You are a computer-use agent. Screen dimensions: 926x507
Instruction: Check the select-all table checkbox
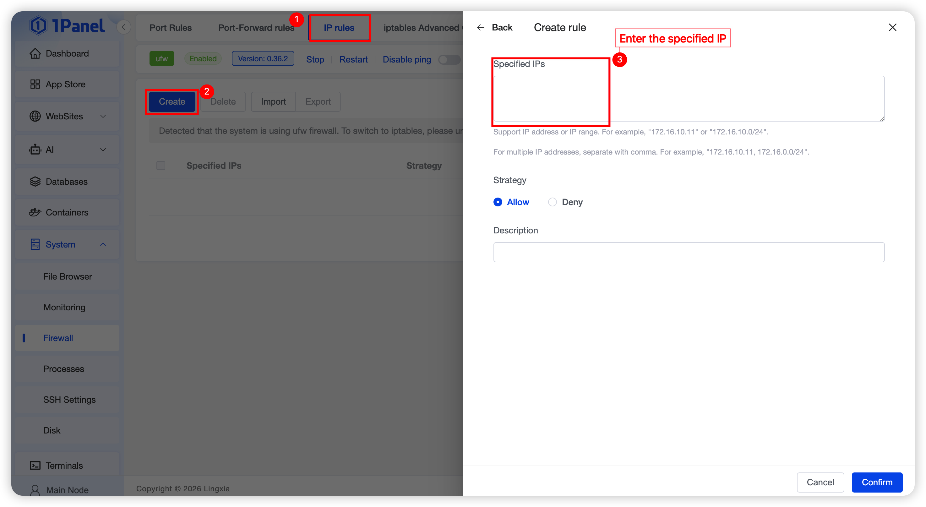click(x=161, y=166)
